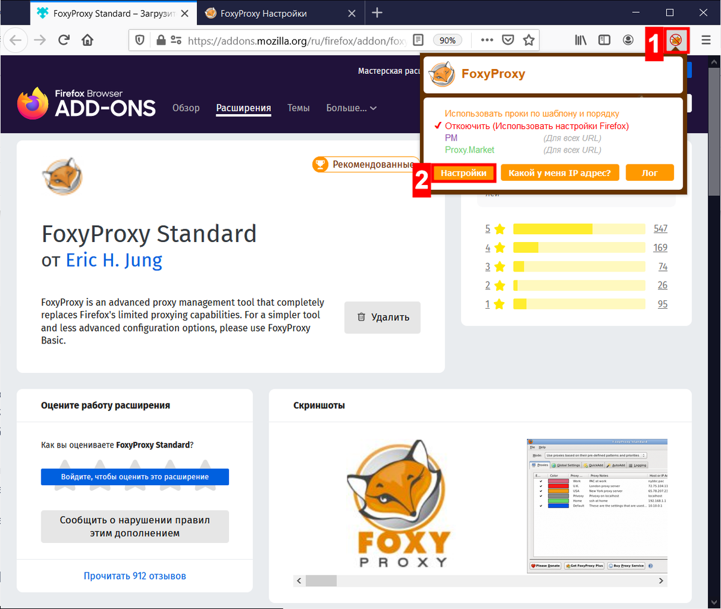
Task: Open page actions three-dot menu
Action: (487, 40)
